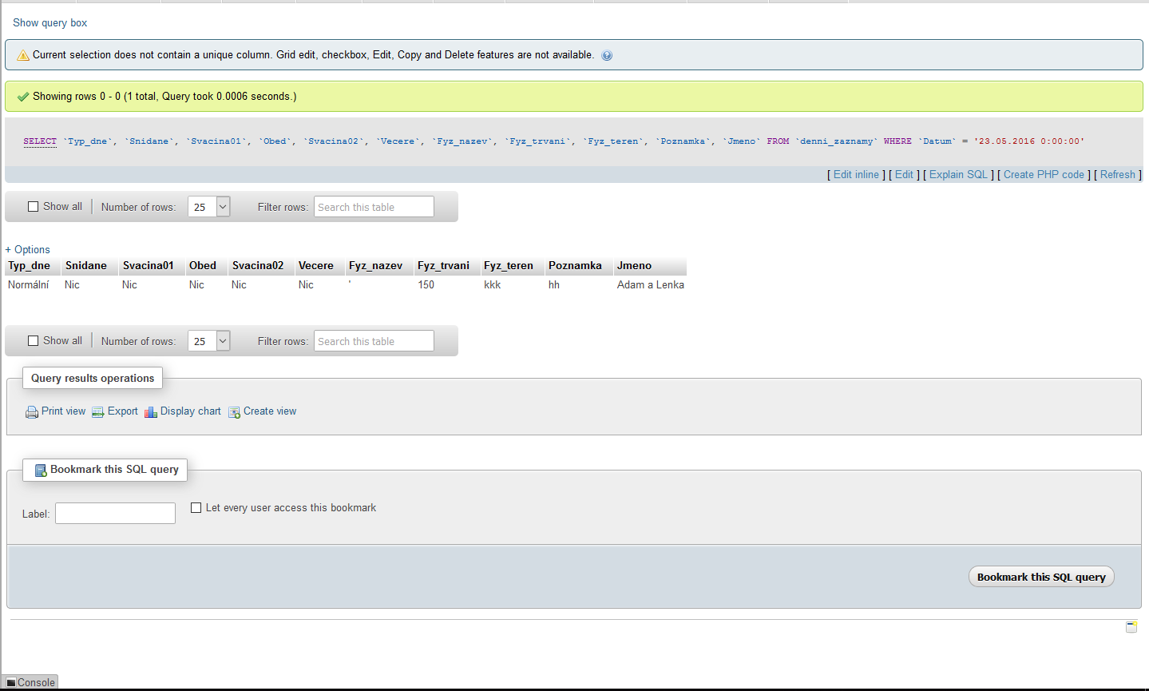Image resolution: width=1149 pixels, height=691 pixels.
Task: Click the Display chart bar icon
Action: (151, 412)
